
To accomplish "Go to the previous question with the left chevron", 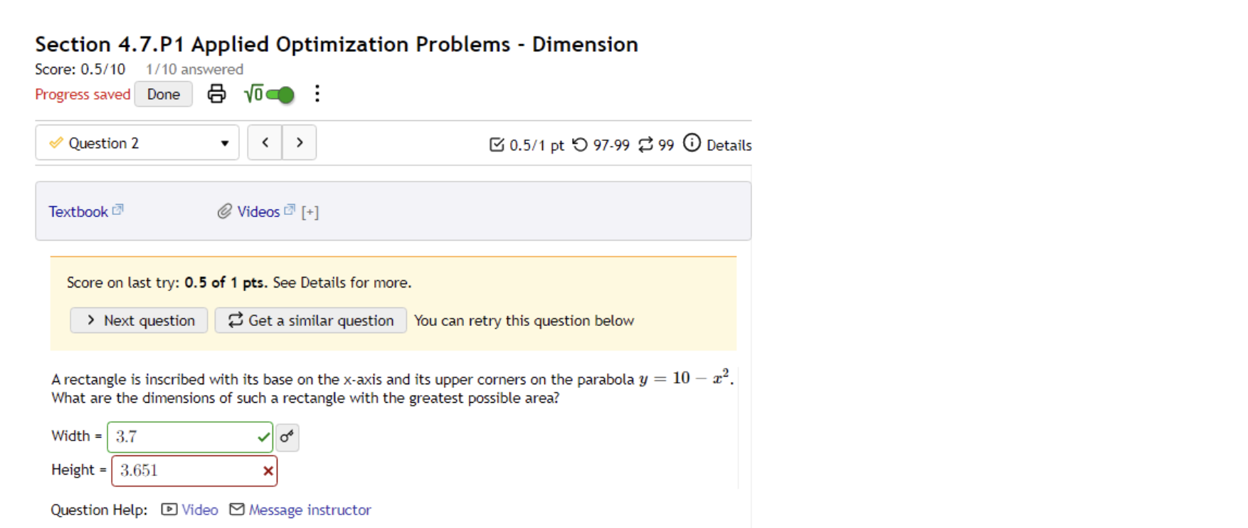I will pos(265,142).
